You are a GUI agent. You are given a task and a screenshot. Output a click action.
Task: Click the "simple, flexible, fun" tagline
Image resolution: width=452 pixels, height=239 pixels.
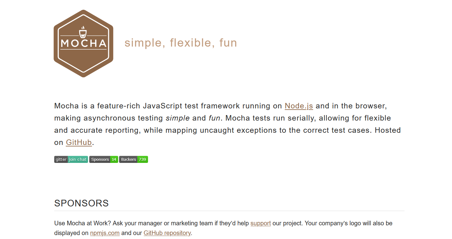(x=180, y=43)
